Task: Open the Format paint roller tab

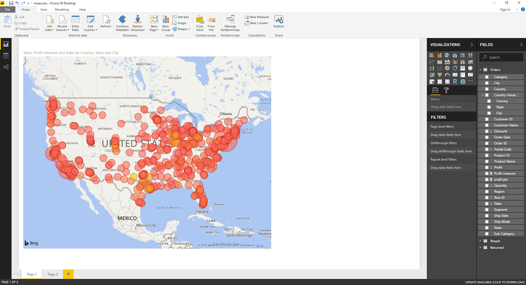Action: click(446, 90)
